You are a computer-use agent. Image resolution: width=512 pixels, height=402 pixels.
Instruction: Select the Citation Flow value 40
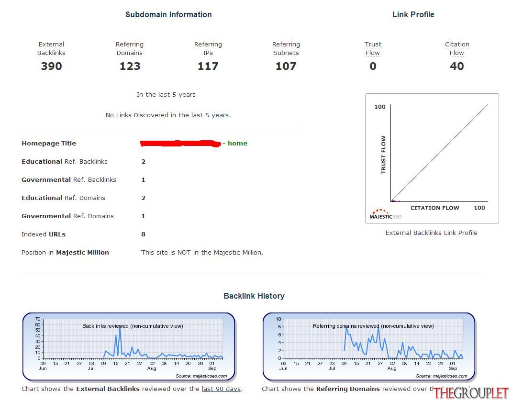click(457, 67)
